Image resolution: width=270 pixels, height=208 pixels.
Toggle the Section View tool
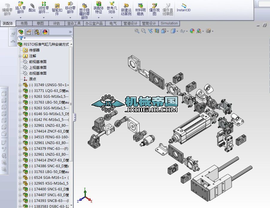[156, 31]
